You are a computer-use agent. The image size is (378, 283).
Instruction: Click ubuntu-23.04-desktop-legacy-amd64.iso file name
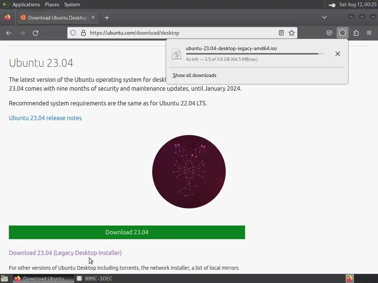coord(231,48)
